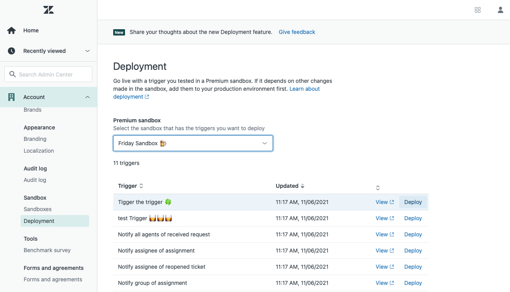510x292 pixels.
Task: Open Sandboxes in the sidebar
Action: 37,209
